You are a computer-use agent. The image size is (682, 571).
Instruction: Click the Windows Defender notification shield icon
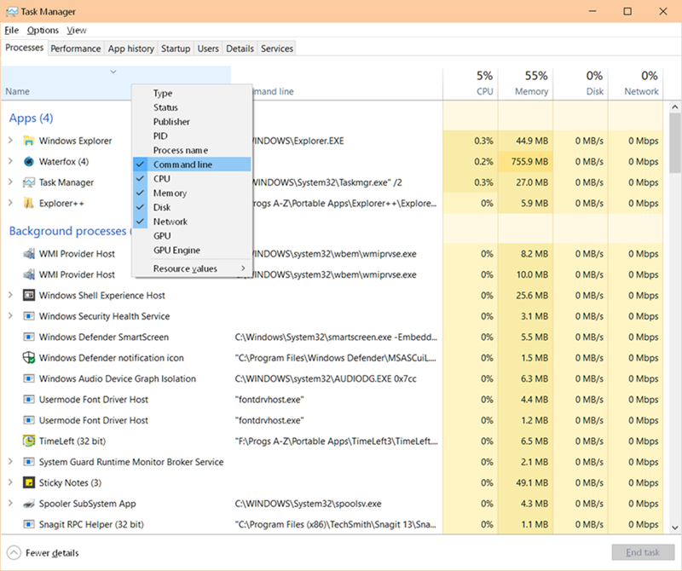(29, 357)
